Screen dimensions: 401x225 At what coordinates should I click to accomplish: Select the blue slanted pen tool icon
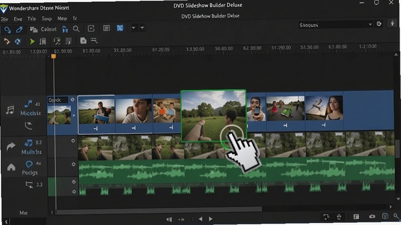click(19, 30)
